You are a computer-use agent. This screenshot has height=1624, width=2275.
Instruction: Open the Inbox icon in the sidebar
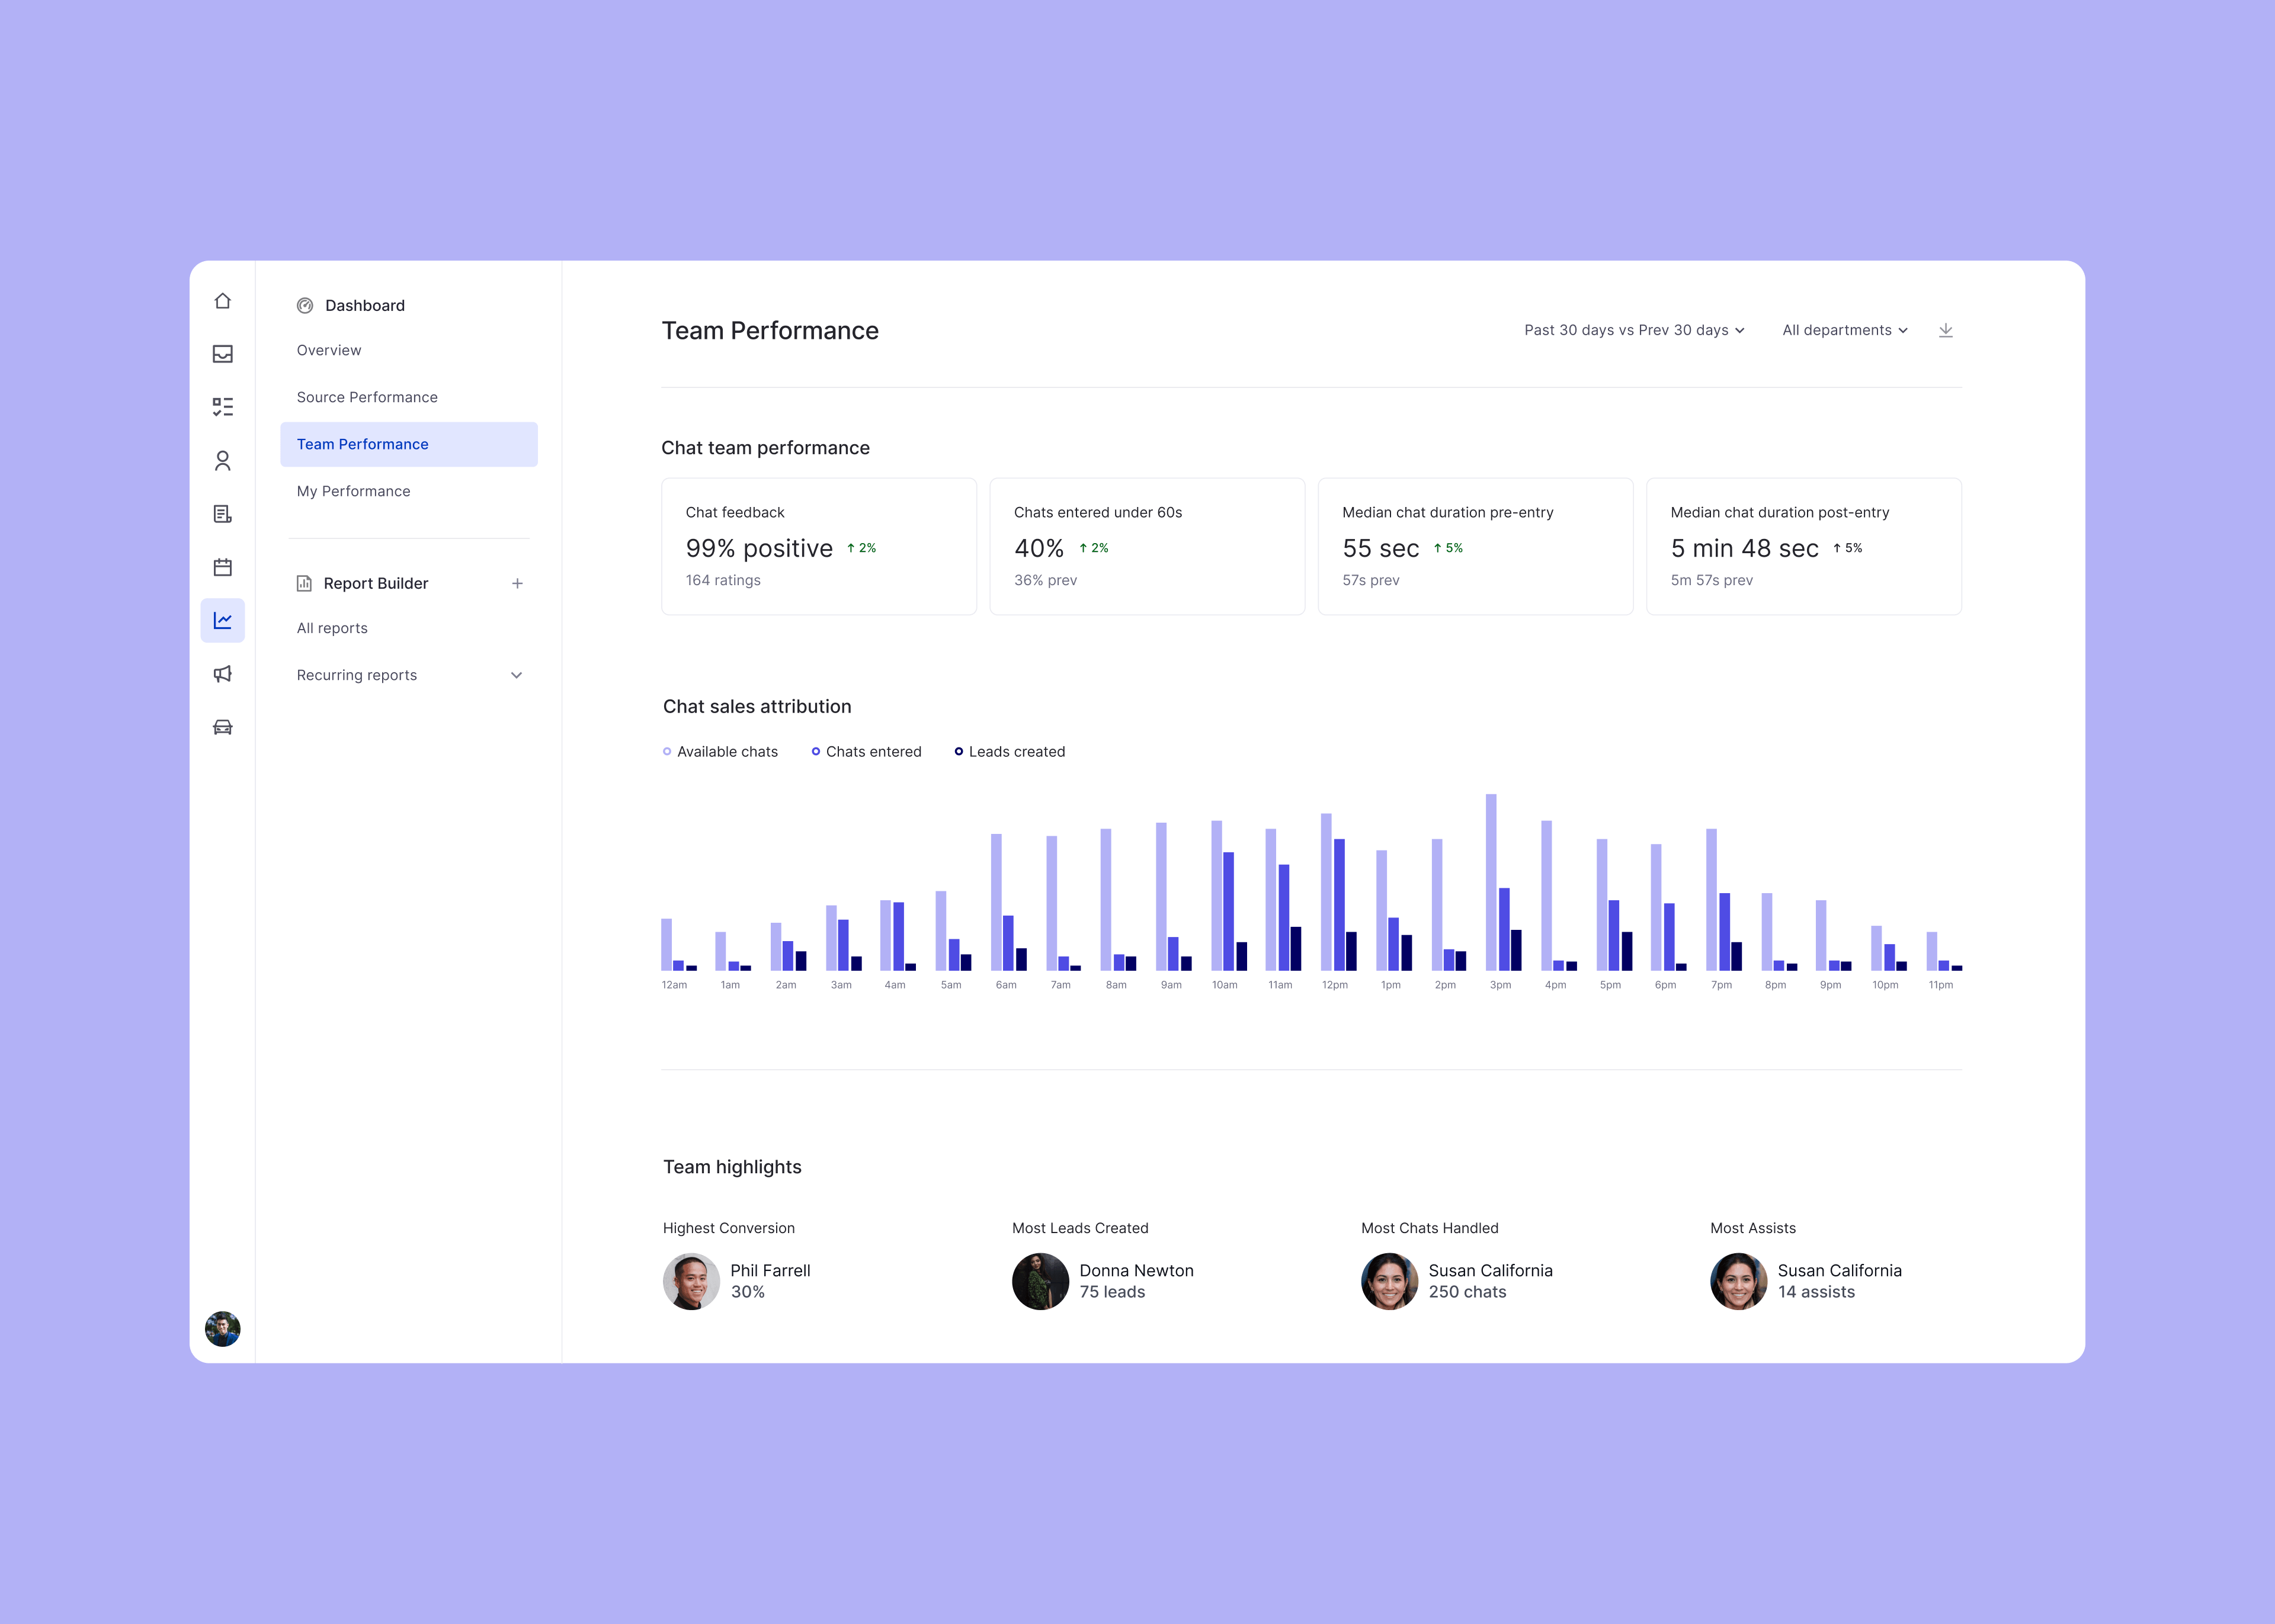point(223,354)
